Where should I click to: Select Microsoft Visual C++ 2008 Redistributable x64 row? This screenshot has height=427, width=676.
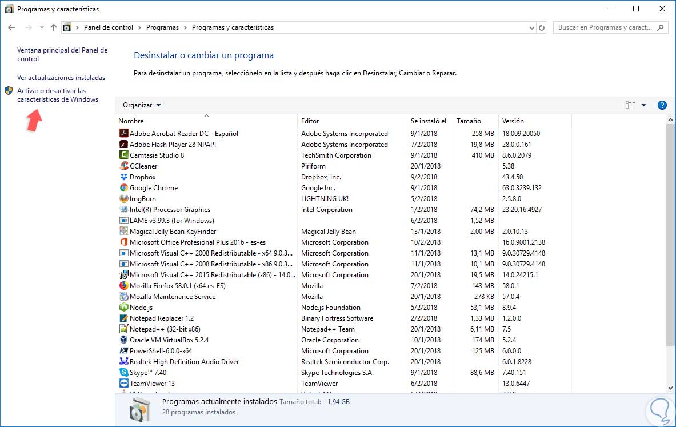click(344, 253)
